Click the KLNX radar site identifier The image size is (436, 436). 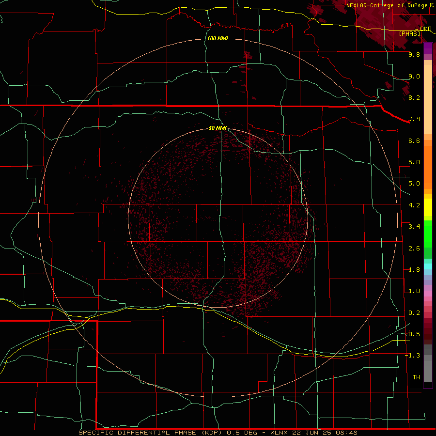(280, 433)
